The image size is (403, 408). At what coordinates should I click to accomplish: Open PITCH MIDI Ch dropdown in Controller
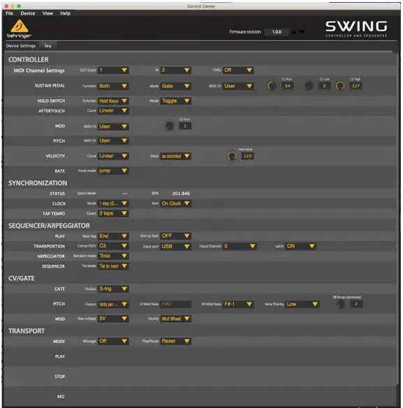coord(113,140)
